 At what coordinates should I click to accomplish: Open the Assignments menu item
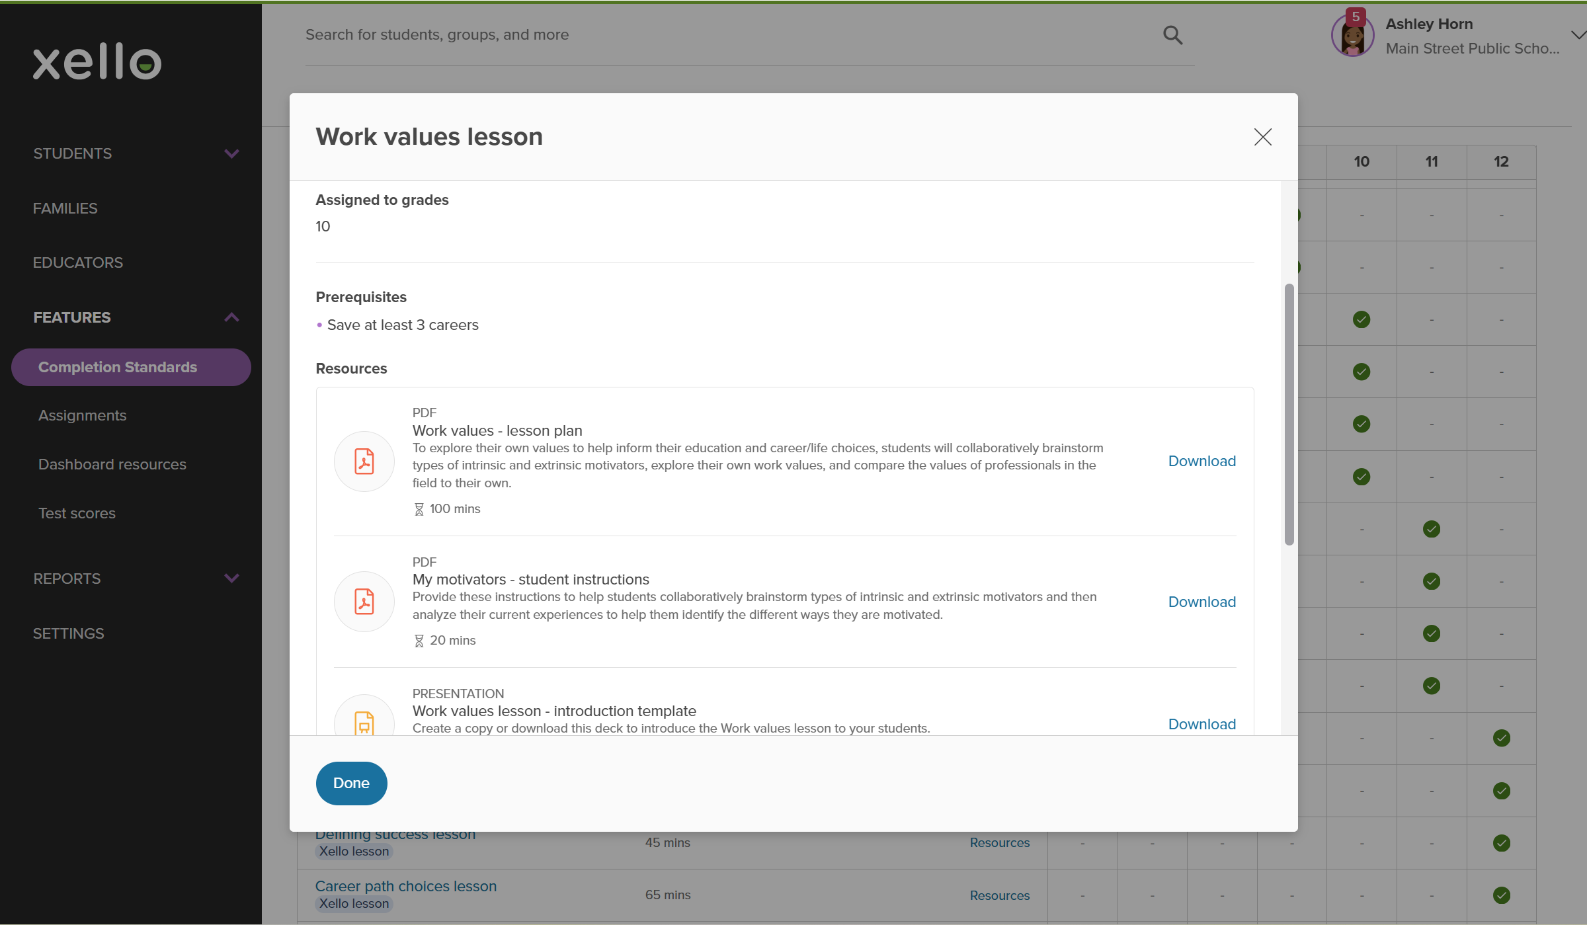[x=82, y=415]
